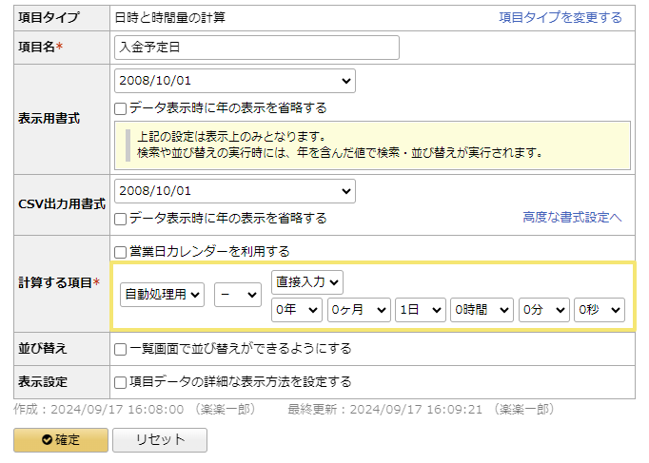The height and width of the screenshot is (463, 649).
Task: Open the 0年 years dropdown
Action: (x=294, y=310)
